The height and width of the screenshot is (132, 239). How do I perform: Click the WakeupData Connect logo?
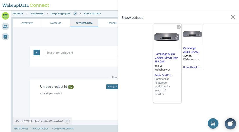point(26,5)
